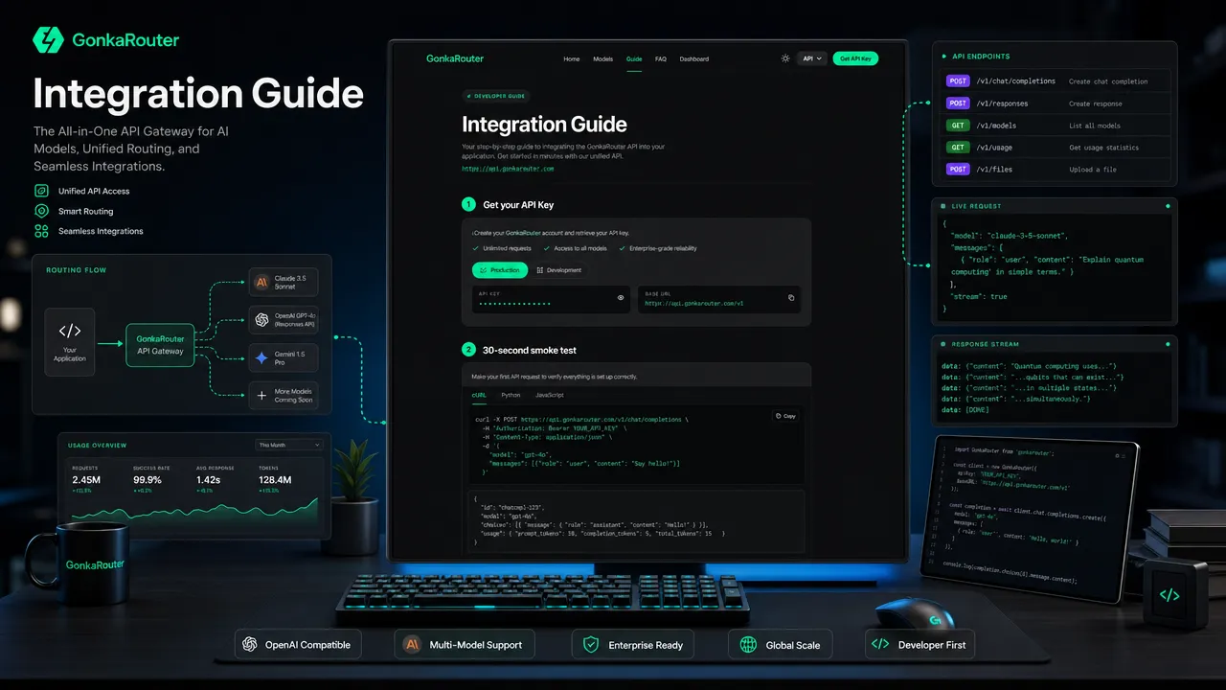The height and width of the screenshot is (690, 1226).
Task: Switch to the Python code tab
Action: pyautogui.click(x=511, y=395)
